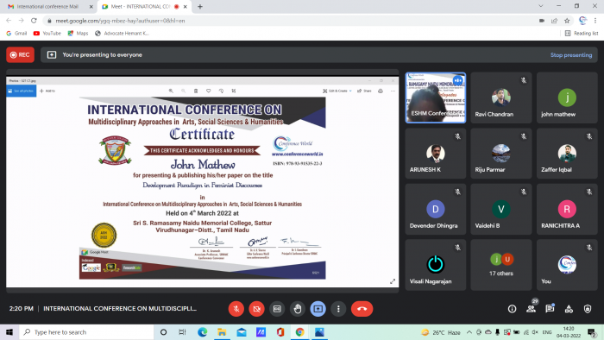Show the participants people list
604x340 pixels.
click(532, 309)
